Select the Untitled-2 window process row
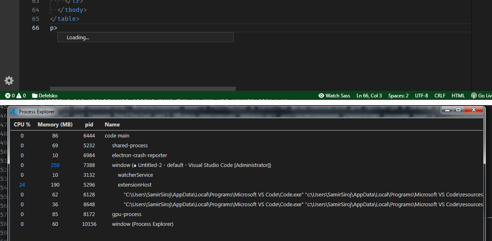 [x=246, y=165]
